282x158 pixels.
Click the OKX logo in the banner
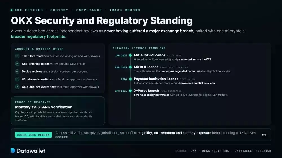264,135
